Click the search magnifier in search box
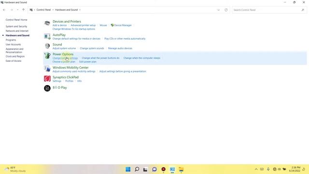The image size is (309, 174). tap(303, 10)
